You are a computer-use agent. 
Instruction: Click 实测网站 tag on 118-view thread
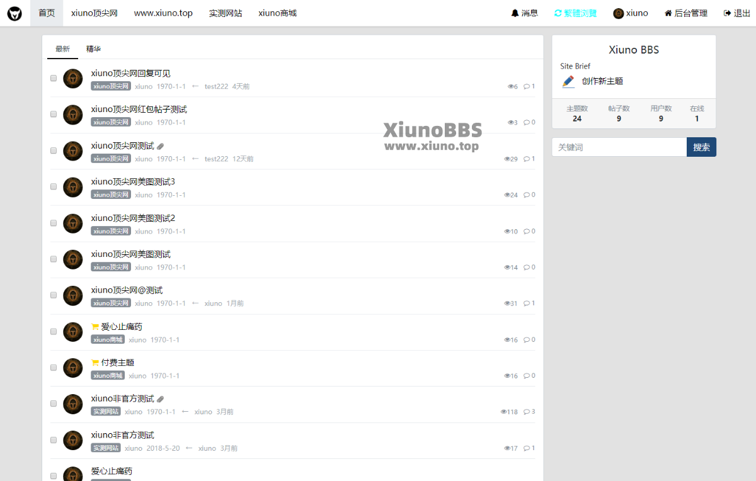[x=106, y=412]
